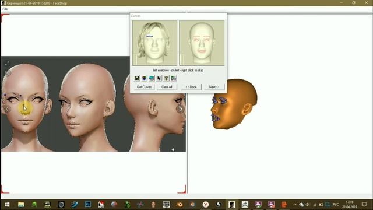Click the FaceShop title bar app icon
The height and width of the screenshot is (210, 373).
pos(3,3)
